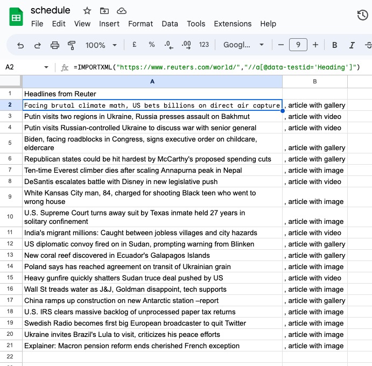Open the View menu
This screenshot has height=366, width=372.
[x=82, y=24]
